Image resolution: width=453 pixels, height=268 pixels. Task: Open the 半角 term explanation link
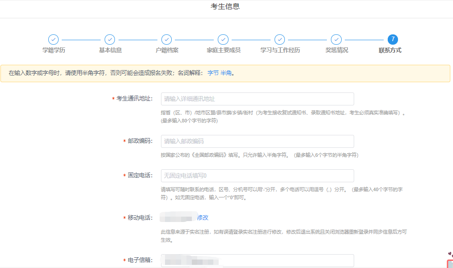click(x=226, y=73)
